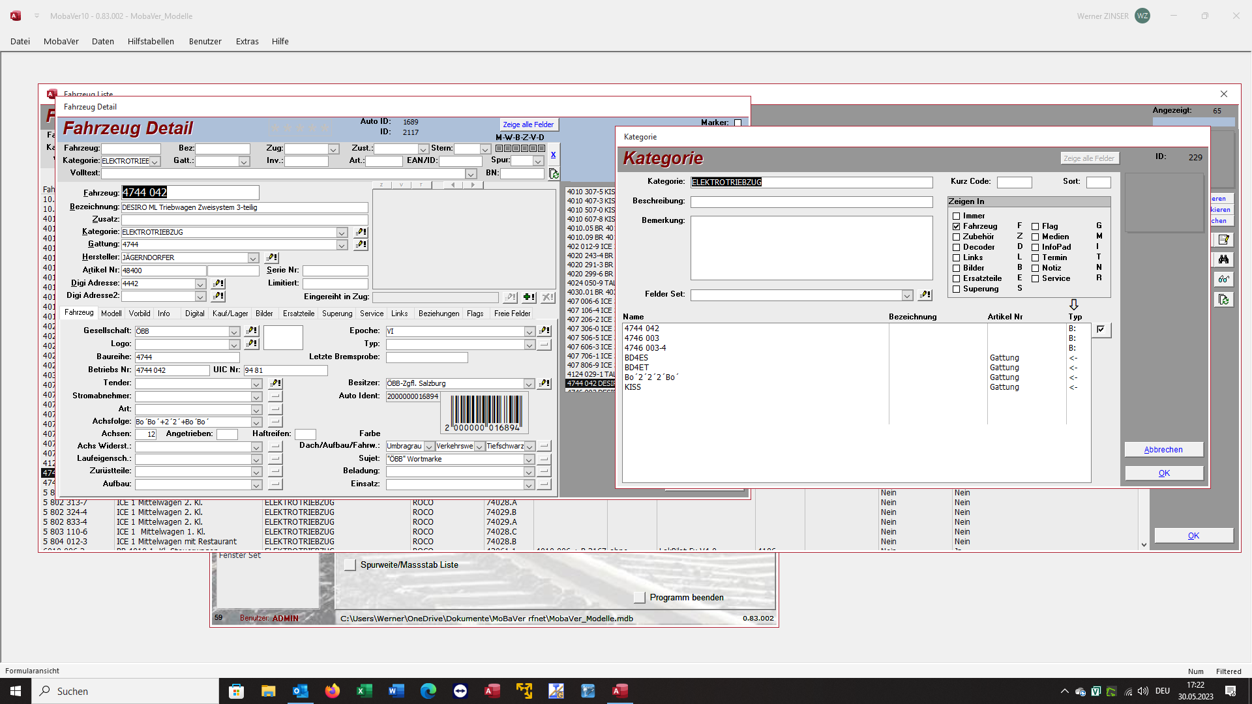Expand the Gesellschaft ÖBB dropdown

234,332
